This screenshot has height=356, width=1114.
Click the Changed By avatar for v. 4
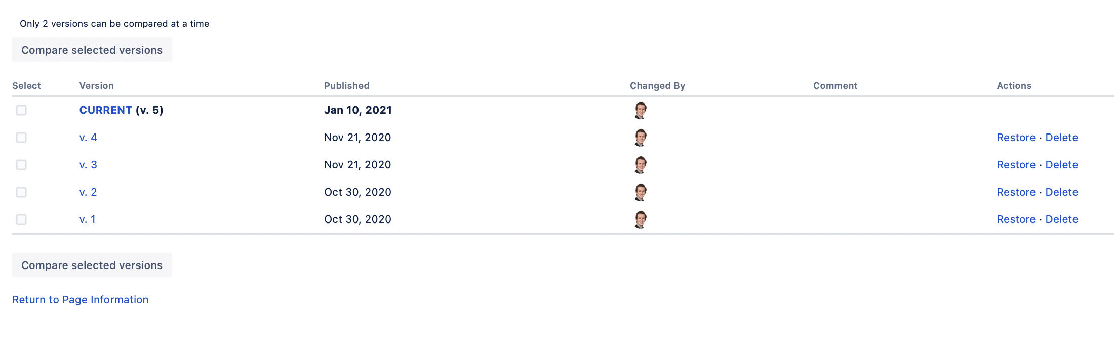[641, 137]
